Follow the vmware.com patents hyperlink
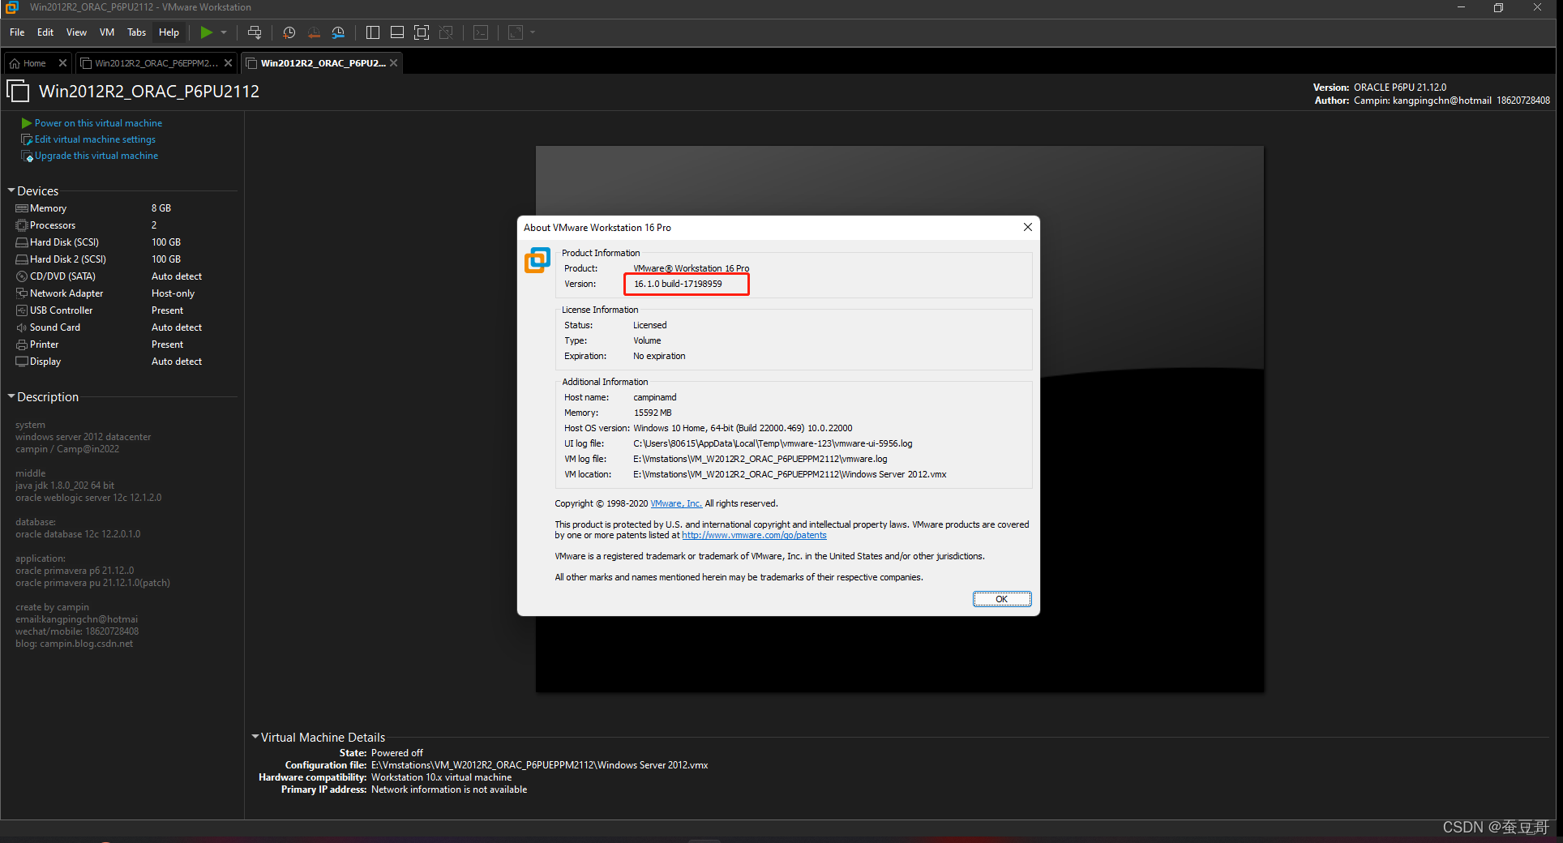Screen dimensions: 1563x843 coord(753,535)
